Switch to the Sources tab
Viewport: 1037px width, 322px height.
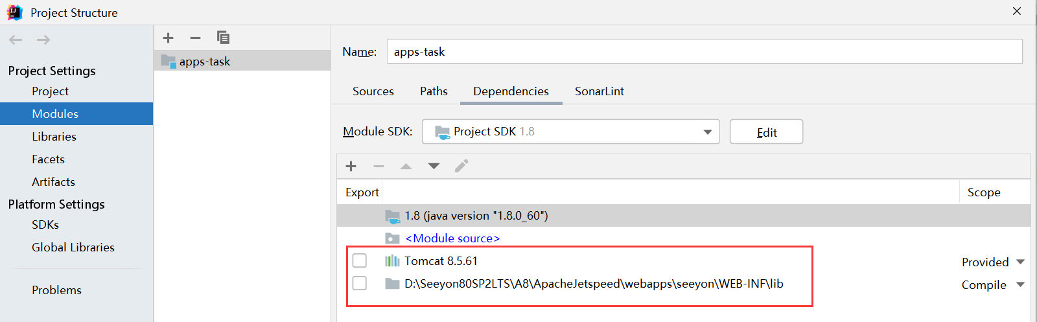(x=373, y=91)
